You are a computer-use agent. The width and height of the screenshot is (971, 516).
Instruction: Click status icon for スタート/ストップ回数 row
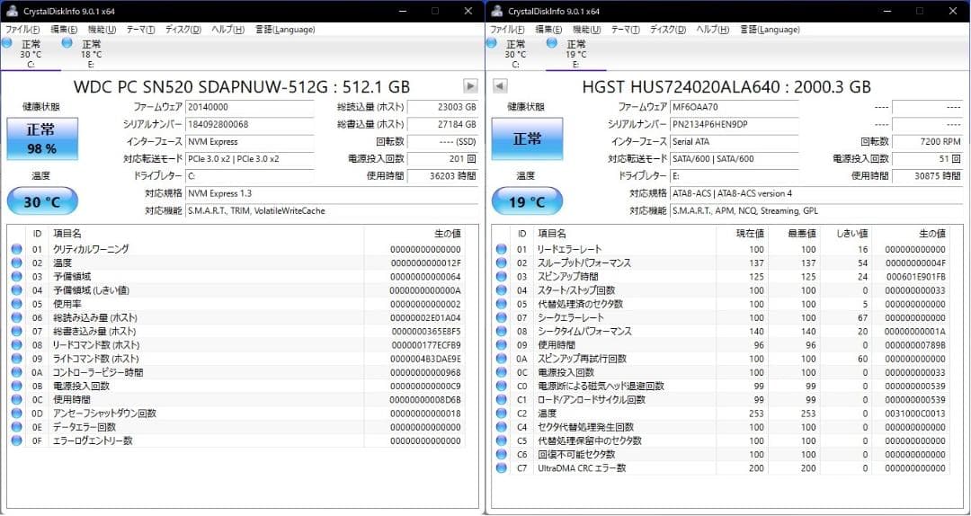tap(501, 289)
